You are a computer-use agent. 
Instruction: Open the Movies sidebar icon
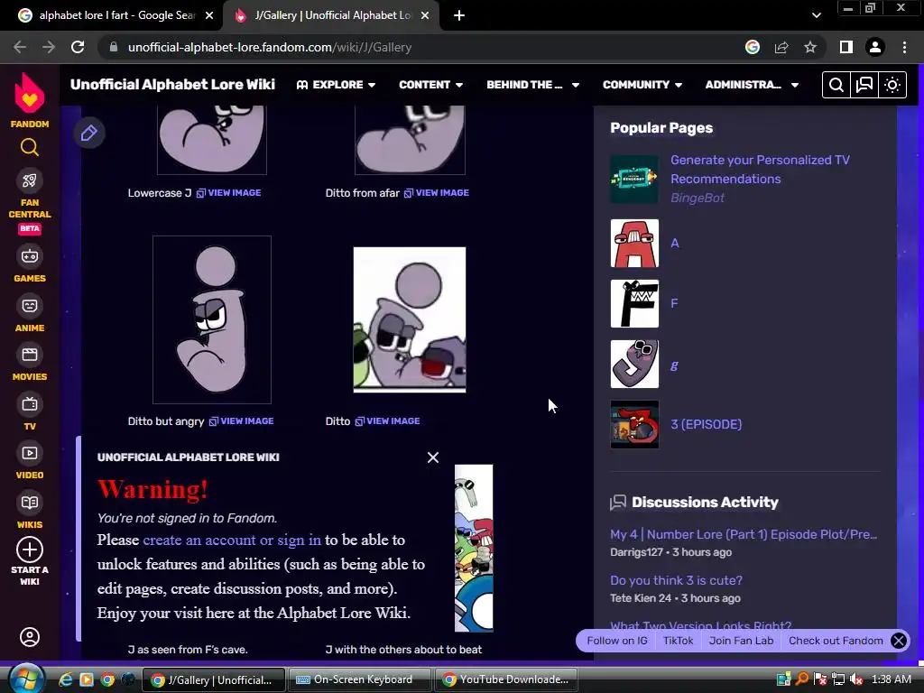click(x=30, y=355)
